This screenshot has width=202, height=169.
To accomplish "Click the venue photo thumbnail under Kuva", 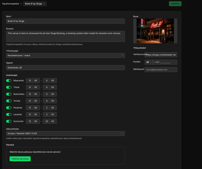I will point(155,31).
